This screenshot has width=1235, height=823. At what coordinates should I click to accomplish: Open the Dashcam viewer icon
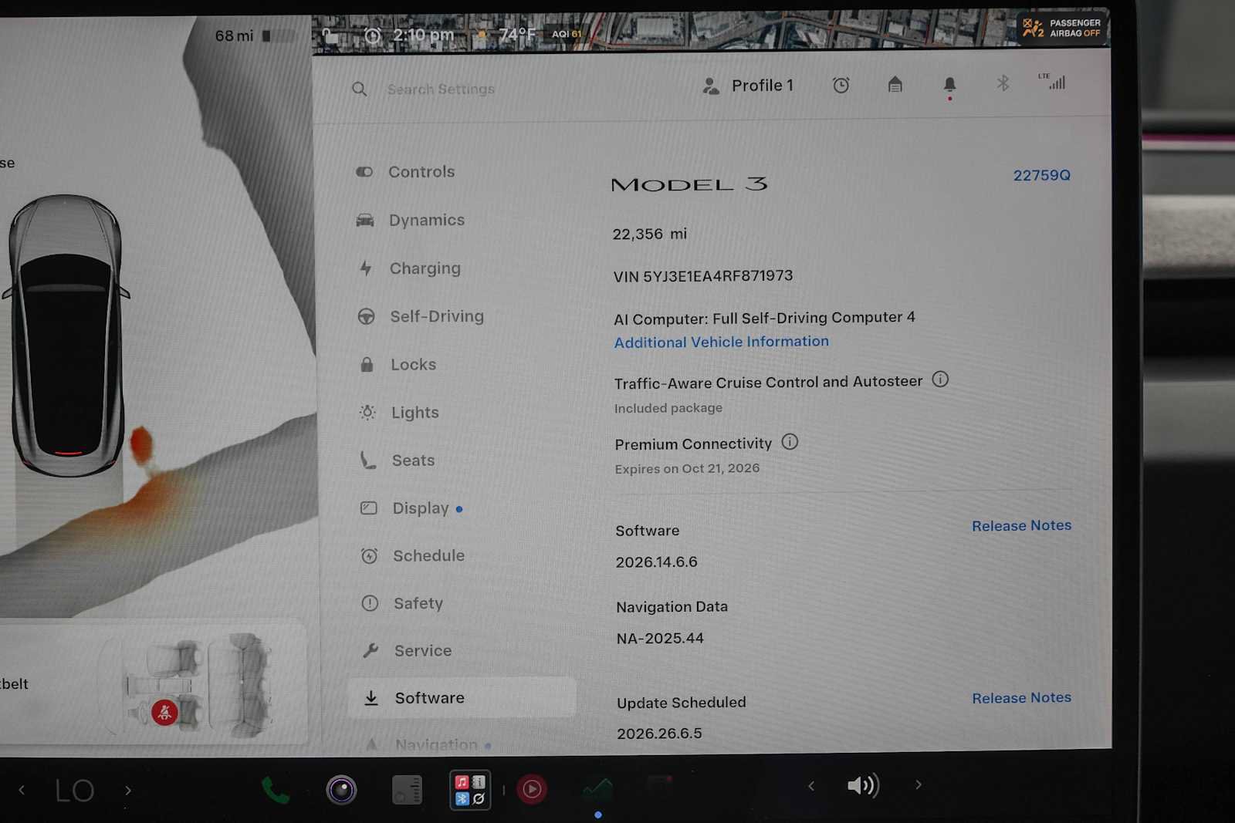tap(407, 790)
